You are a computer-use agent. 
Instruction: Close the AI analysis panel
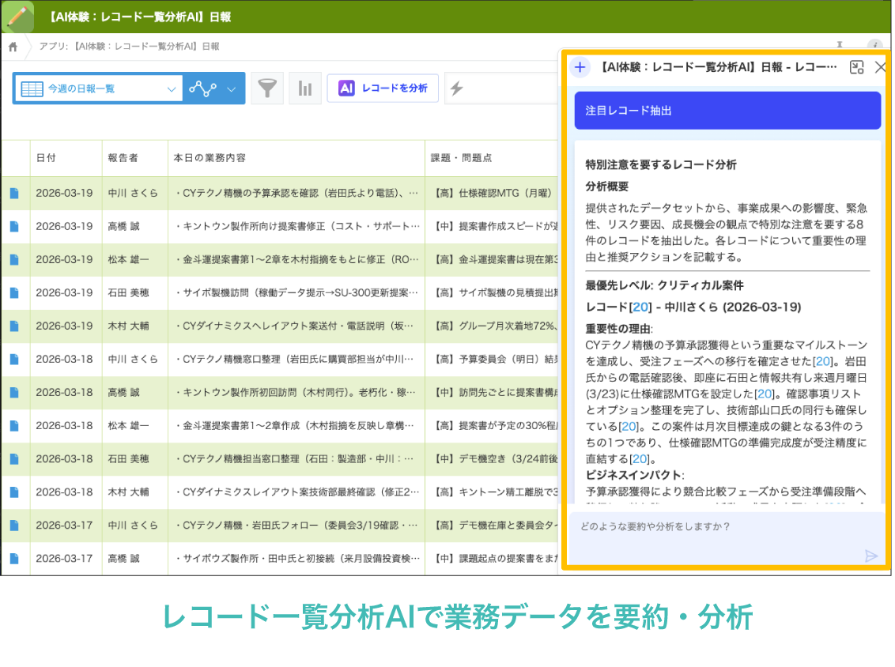point(880,67)
